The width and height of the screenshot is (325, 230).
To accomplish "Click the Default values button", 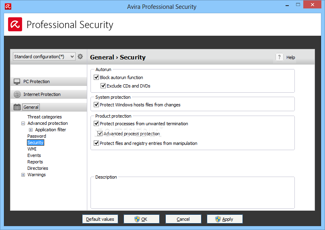I will point(100,219).
